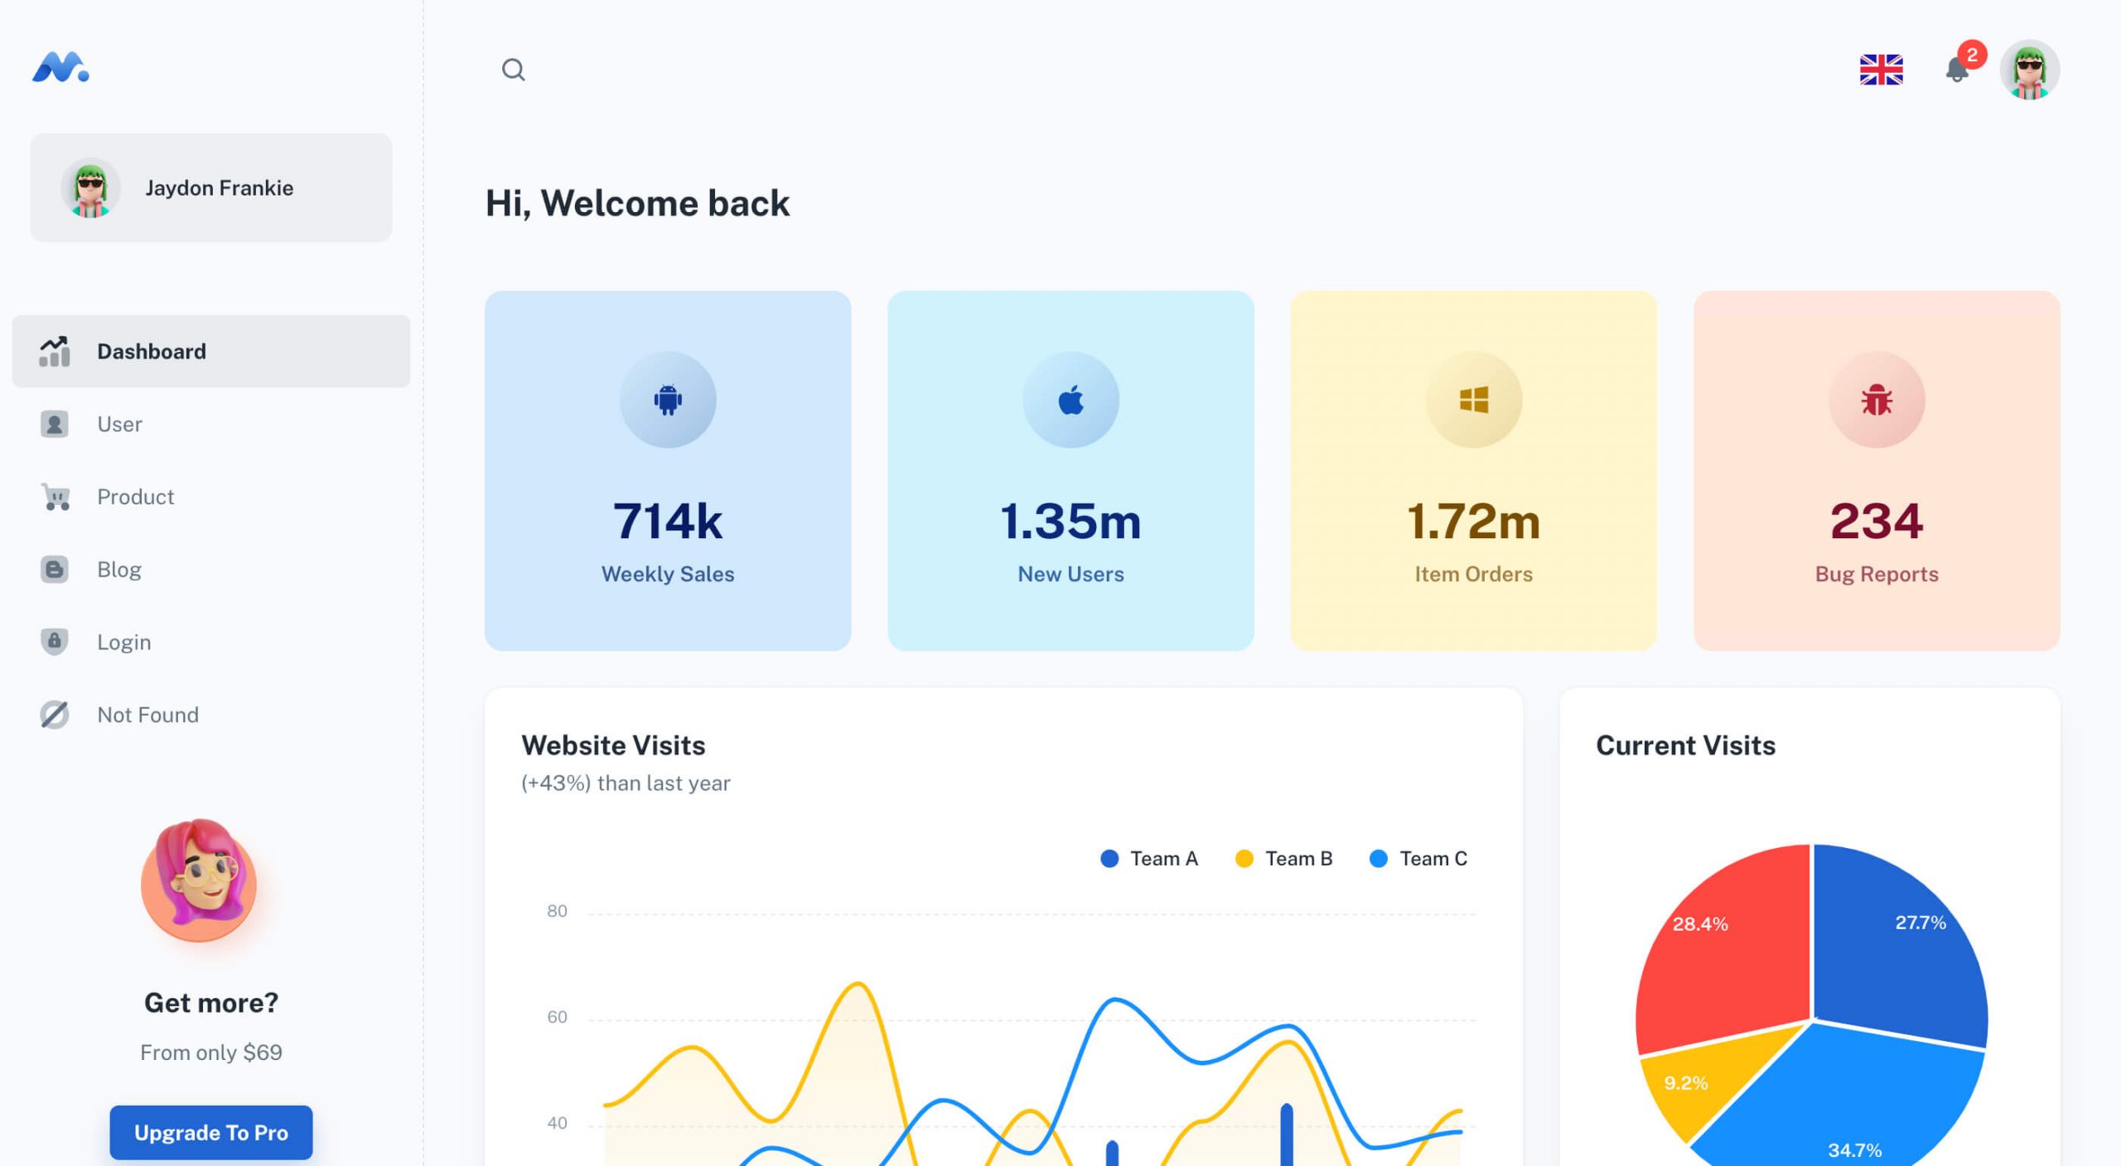Toggle Team A series in chart legend

click(x=1149, y=859)
